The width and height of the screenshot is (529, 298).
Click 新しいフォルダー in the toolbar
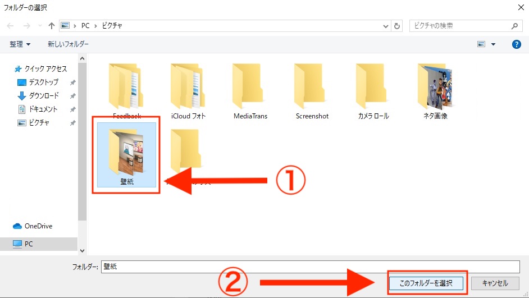tap(68, 44)
